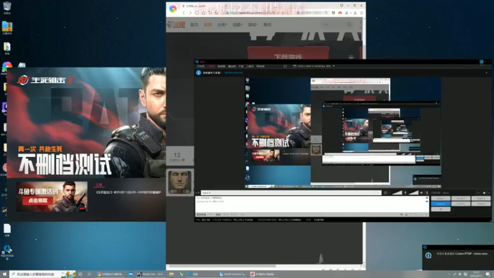Click the blue info icon in the update bar
The height and width of the screenshot is (278, 494).
[198, 73]
